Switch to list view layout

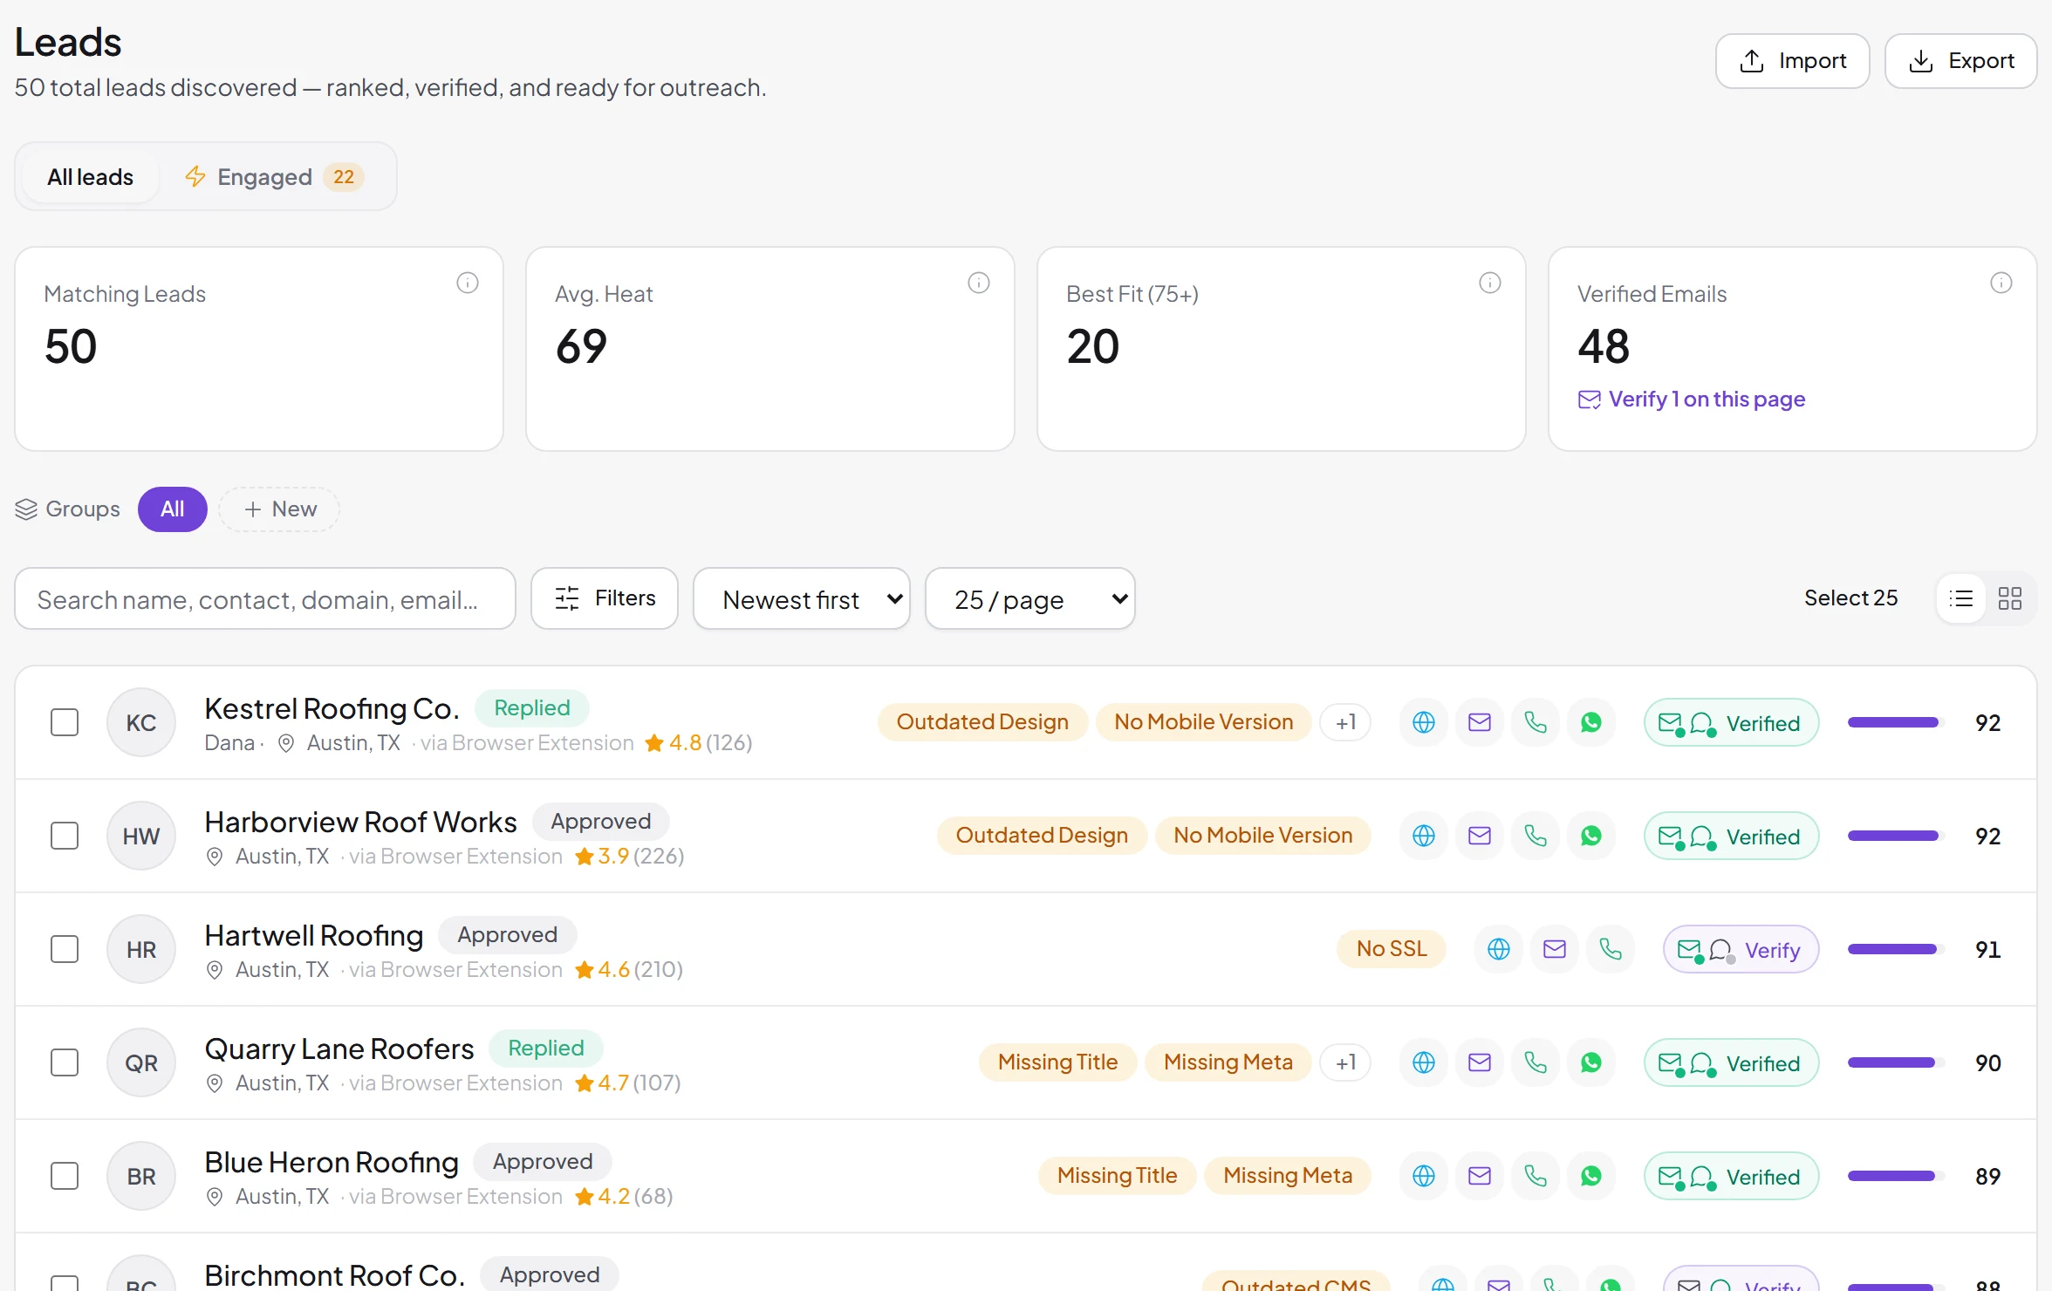click(x=1961, y=598)
